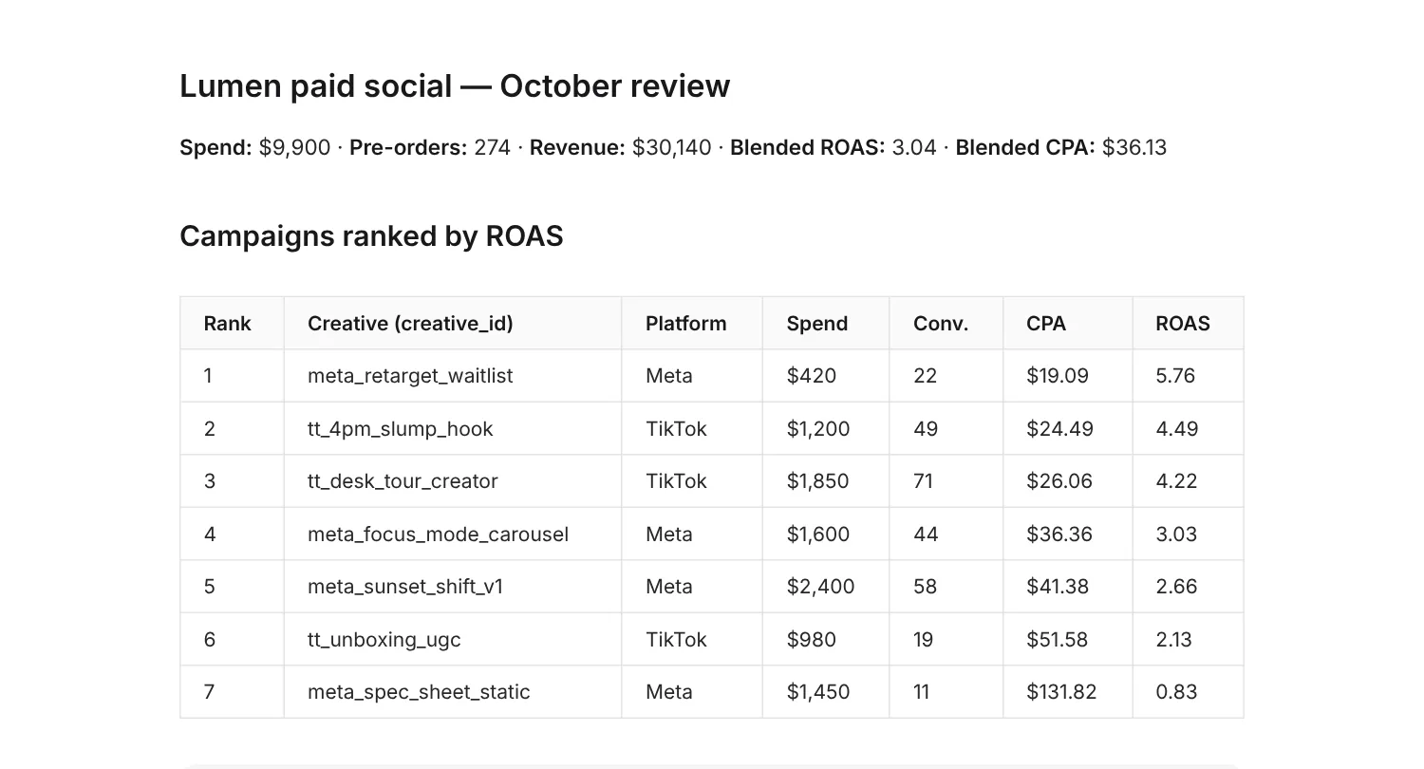Click the Conv. column header
The width and height of the screenshot is (1424, 769).
coord(946,323)
